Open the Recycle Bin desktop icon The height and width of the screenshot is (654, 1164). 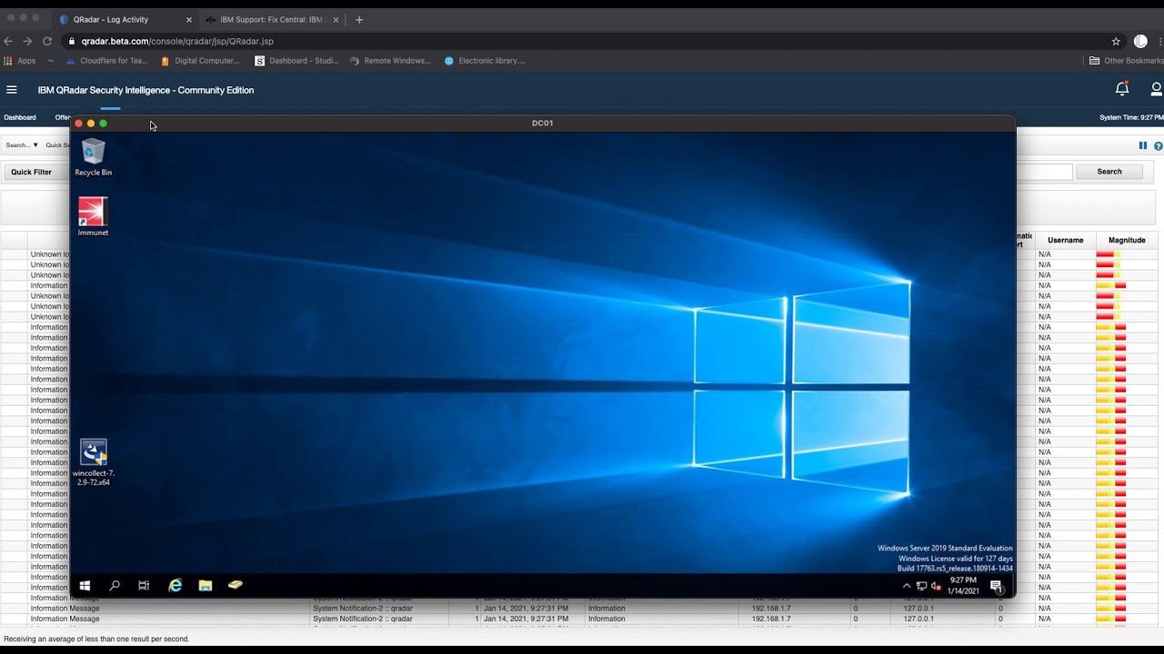click(x=94, y=157)
